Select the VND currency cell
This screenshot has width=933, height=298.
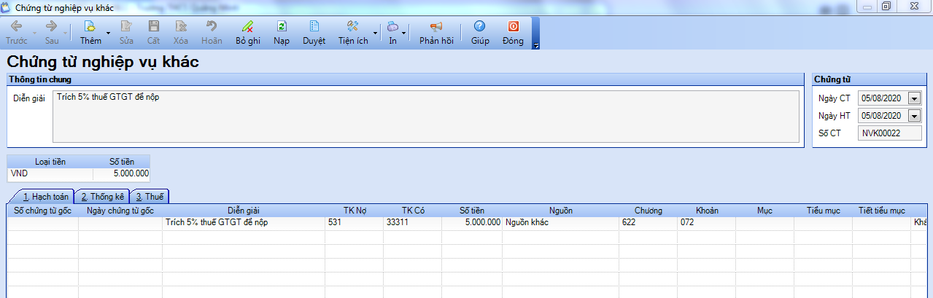(x=50, y=173)
